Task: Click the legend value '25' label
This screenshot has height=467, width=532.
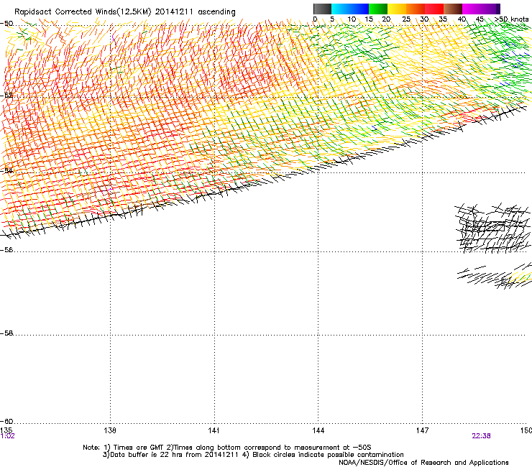Action: tap(406, 19)
